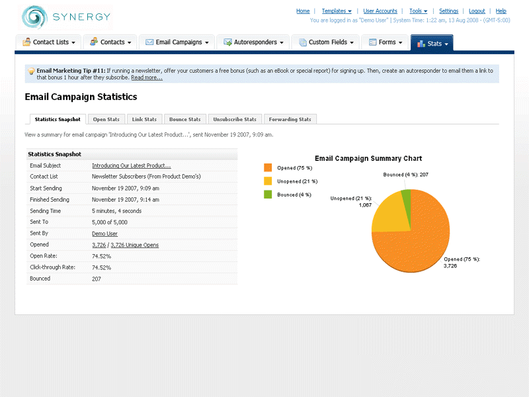Screen dimensions: 529x397
Task: Click the 'Read more...' tip link
Action: 146,78
